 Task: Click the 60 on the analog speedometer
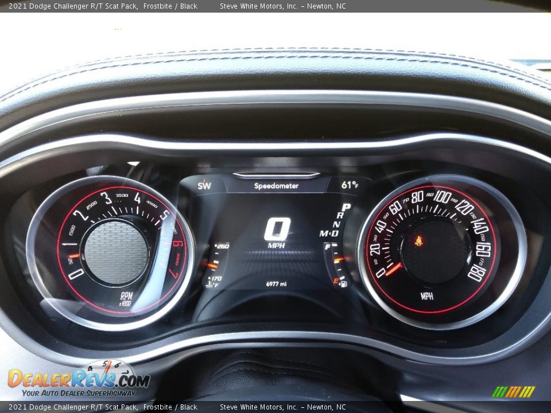395,207
